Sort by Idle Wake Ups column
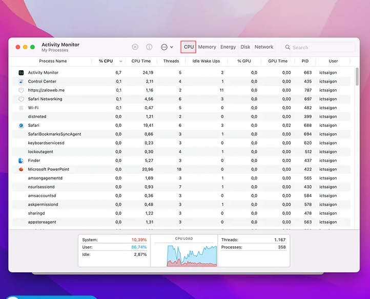The height and width of the screenshot is (299, 370). (206, 61)
